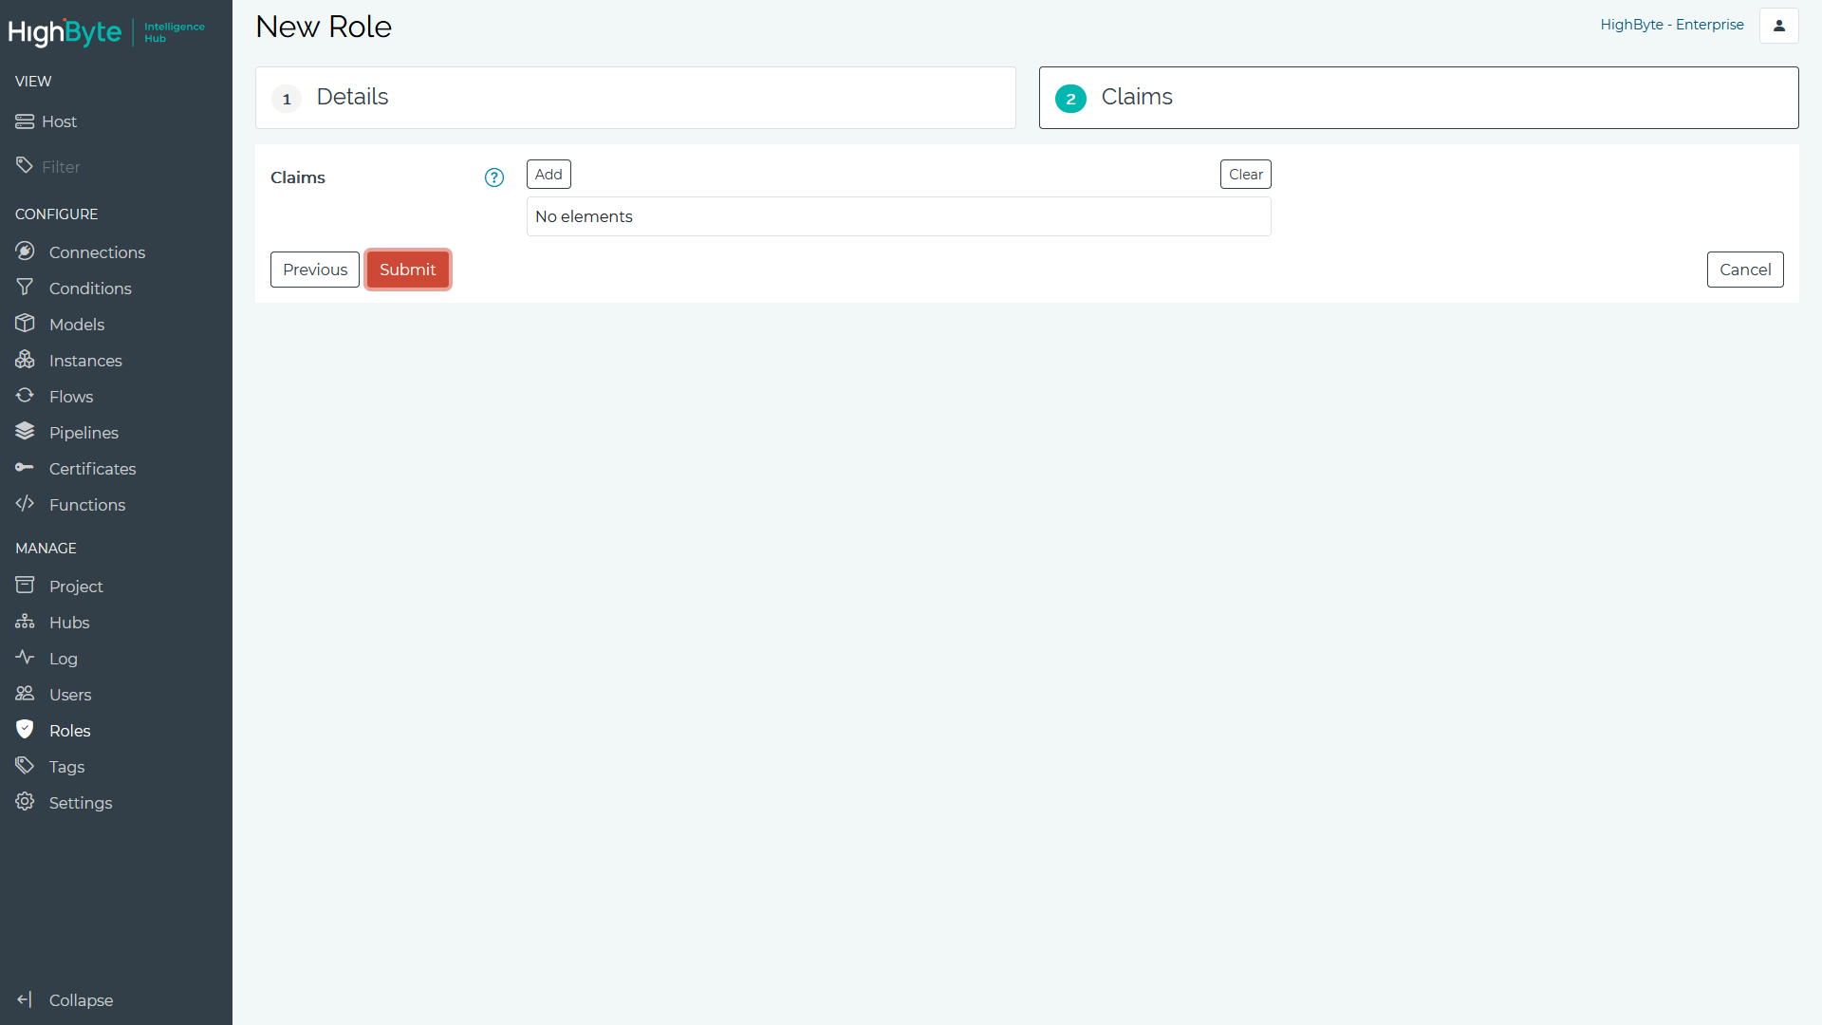Click the Certificates icon in sidebar
Screen dimensions: 1822x1025
tap(24, 468)
